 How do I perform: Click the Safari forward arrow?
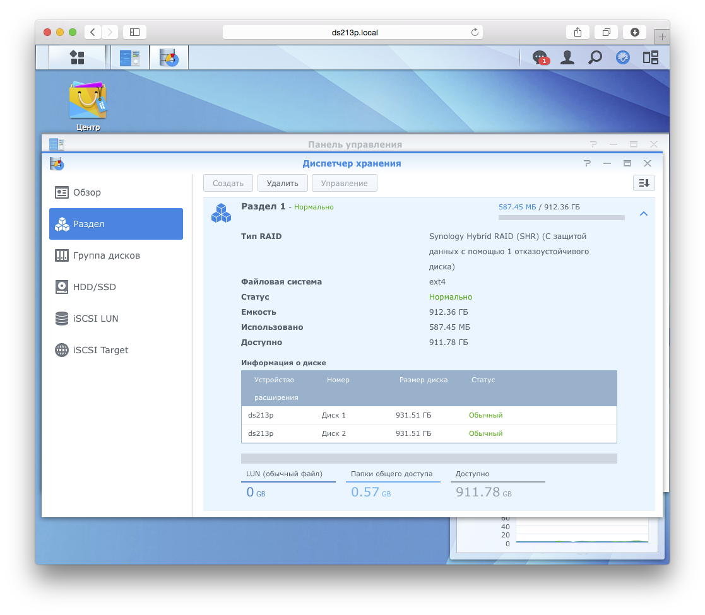click(x=110, y=32)
